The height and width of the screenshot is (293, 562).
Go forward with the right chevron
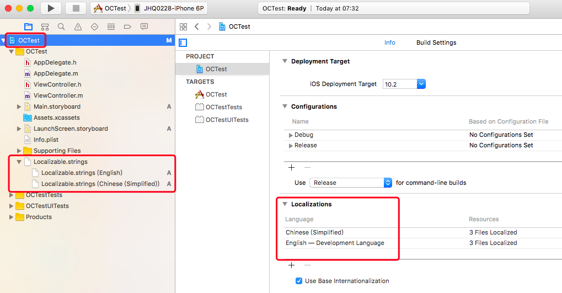pyautogui.click(x=210, y=26)
